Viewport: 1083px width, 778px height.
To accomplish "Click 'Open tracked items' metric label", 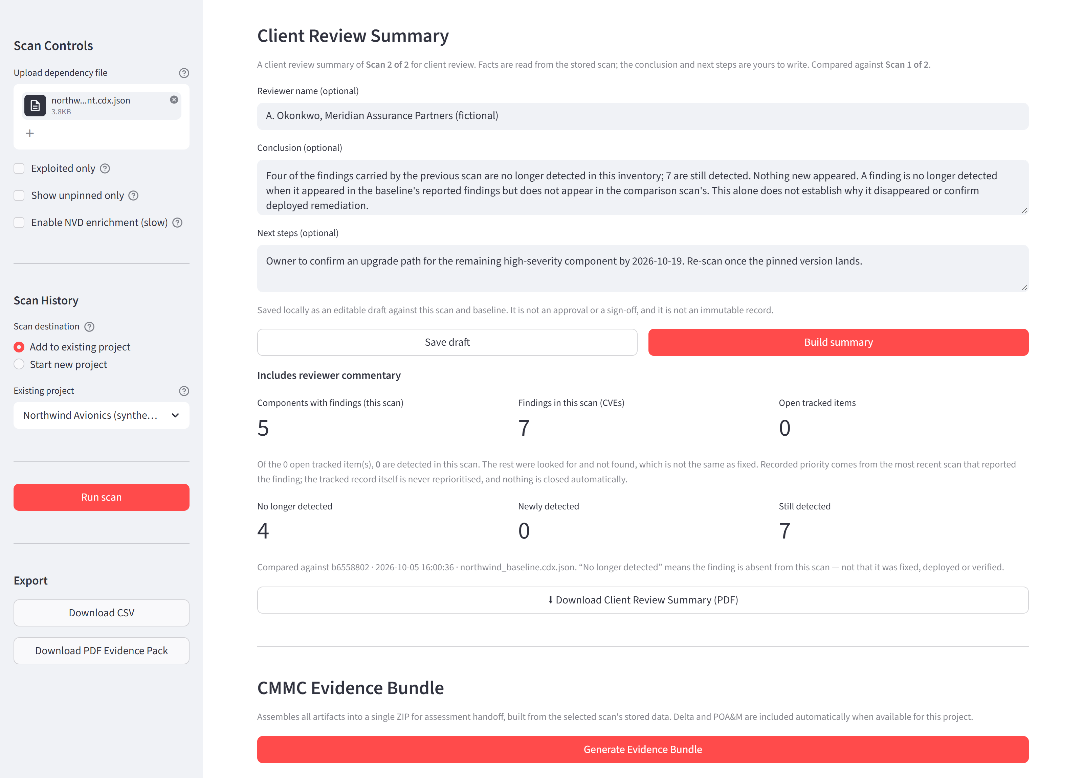I will point(817,403).
